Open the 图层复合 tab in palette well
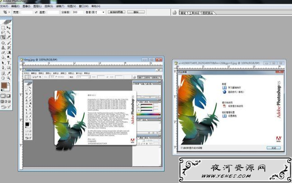This screenshot has width=292, height=183. tap(208, 13)
